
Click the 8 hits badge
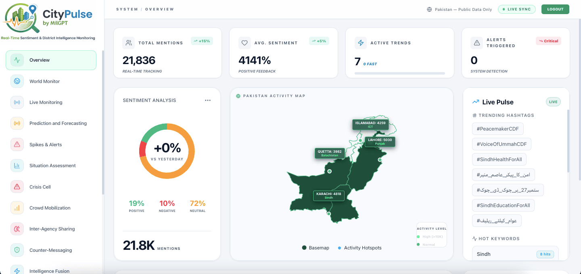pos(545,254)
